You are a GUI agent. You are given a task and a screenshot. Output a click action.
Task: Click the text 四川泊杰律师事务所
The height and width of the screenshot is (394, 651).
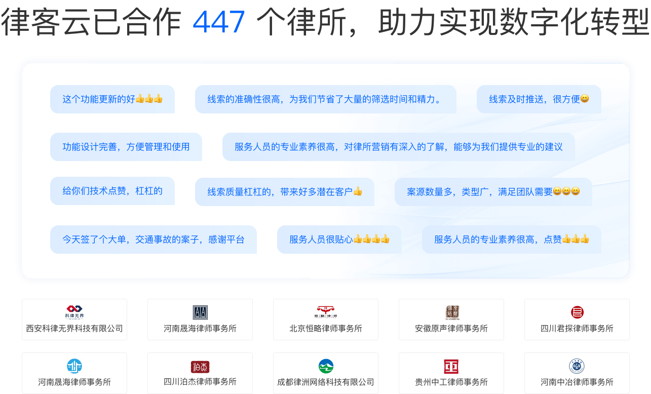click(200, 382)
